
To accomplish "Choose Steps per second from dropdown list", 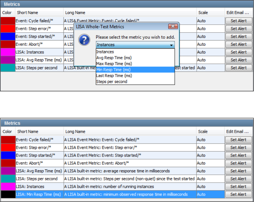I will [135, 82].
